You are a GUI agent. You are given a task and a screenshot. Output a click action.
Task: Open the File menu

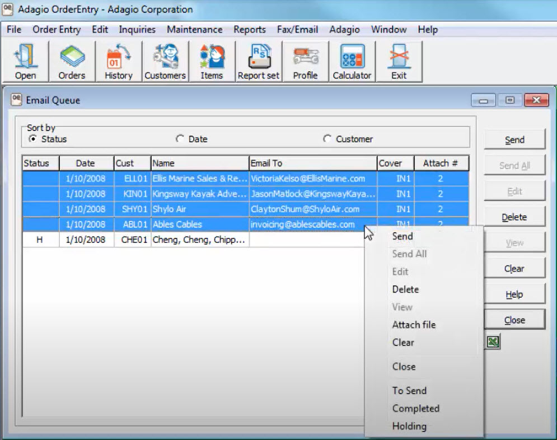click(x=14, y=30)
